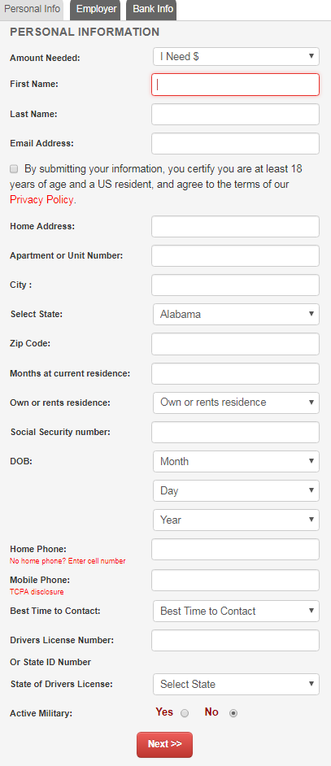This screenshot has height=766, width=331.
Task: Open the TCPA disclosure link
Action: pyautogui.click(x=37, y=592)
